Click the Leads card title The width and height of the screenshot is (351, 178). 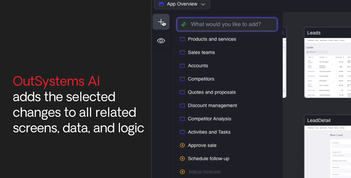[314, 33]
